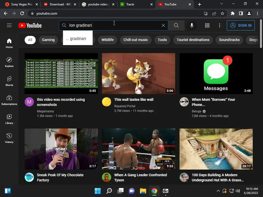
Task: Go to the YouTube logo homepage
Action: [30, 25]
